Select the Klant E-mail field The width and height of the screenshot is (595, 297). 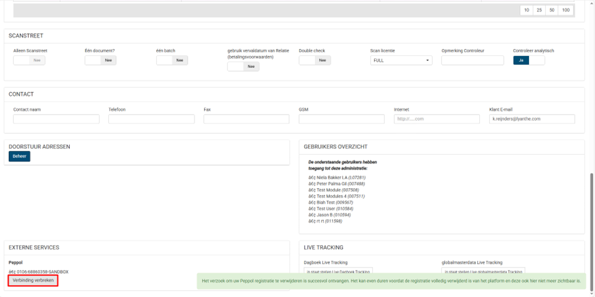coord(531,119)
